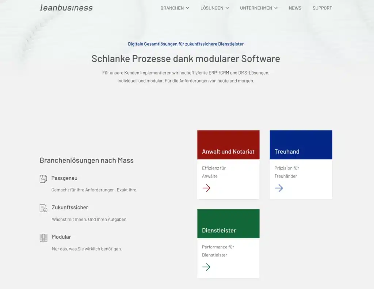Open the Präzision für Treuhänder link
The width and height of the screenshot is (374, 289).
(x=286, y=172)
